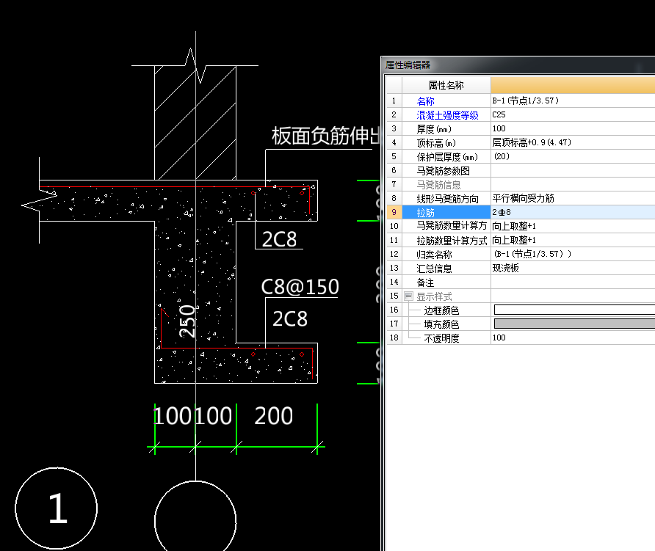Select the 填充颜色 tree label
This screenshot has width=655, height=551.
tap(441, 324)
